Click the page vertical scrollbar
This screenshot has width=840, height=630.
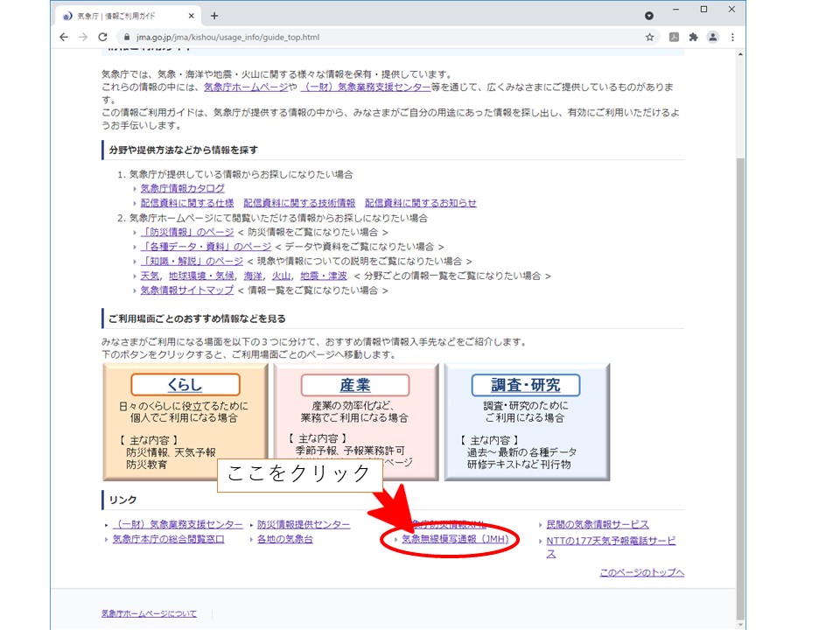pyautogui.click(x=740, y=350)
